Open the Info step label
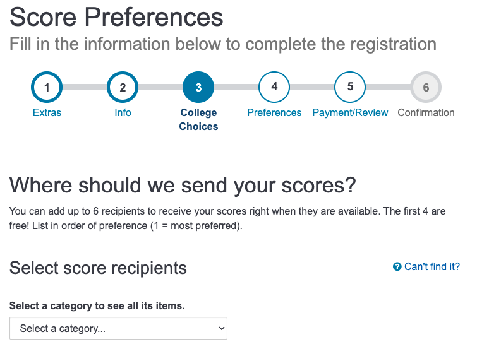This screenshot has width=477, height=349. coord(123,113)
